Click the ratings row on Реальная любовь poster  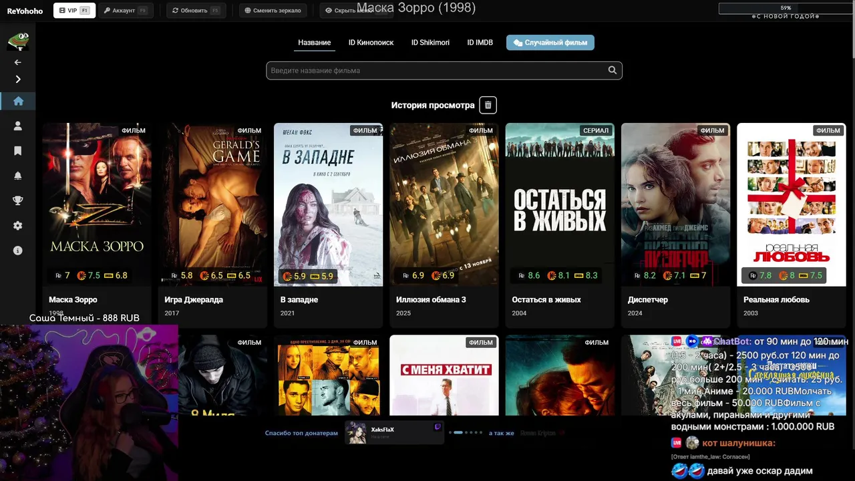tap(784, 275)
